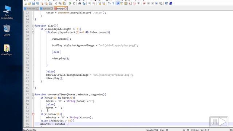Click the Open file toolbar icon
This screenshot has width=233, height=131.
click(x=29, y=3)
